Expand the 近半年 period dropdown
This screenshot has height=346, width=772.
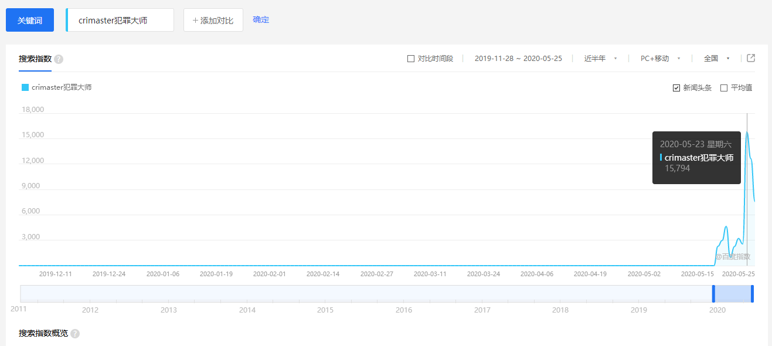(x=601, y=59)
